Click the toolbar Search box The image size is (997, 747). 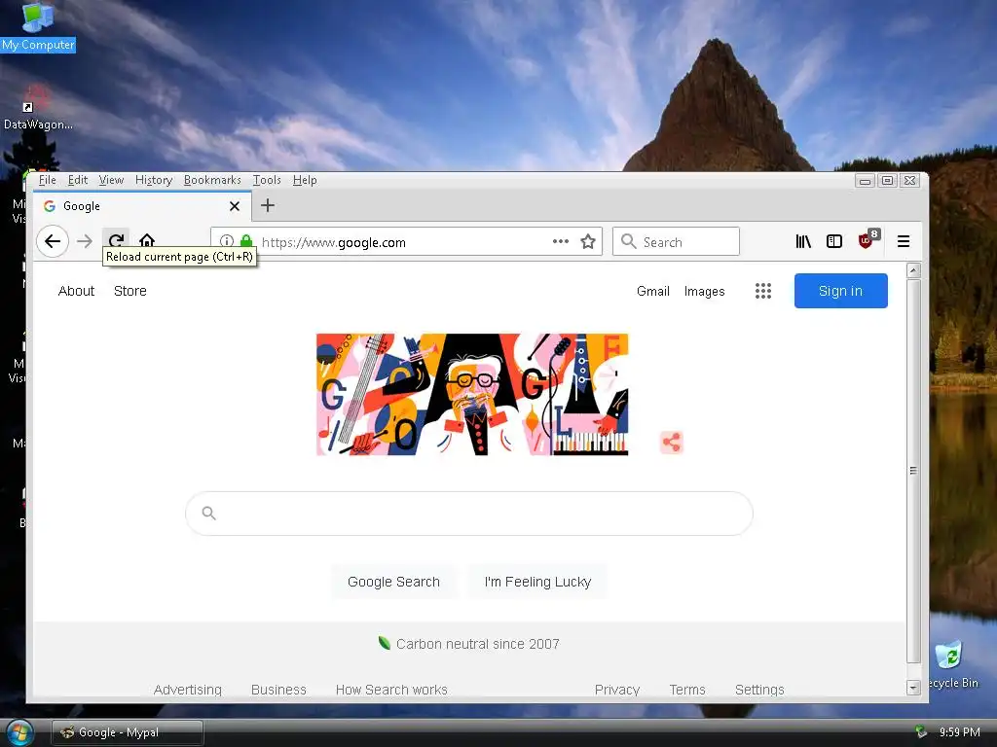tap(676, 241)
